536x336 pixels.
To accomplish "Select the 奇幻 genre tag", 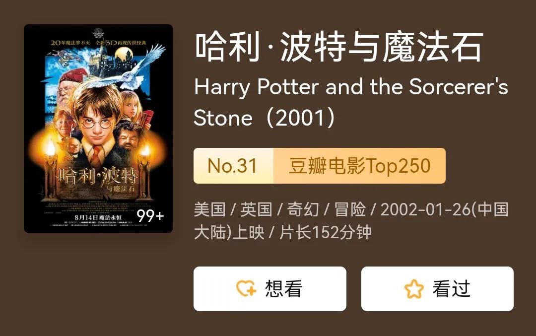I will coord(303,209).
